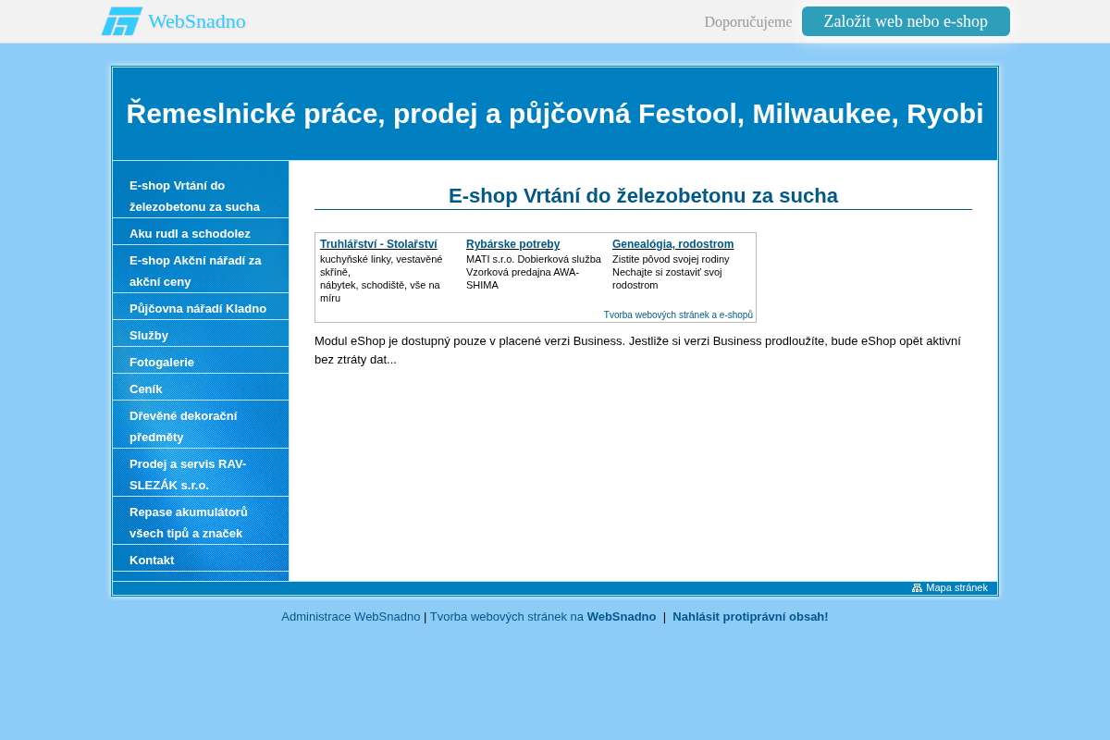Click Nahlásit protiprávní obsah! link
1110x740 pixels.
click(750, 617)
